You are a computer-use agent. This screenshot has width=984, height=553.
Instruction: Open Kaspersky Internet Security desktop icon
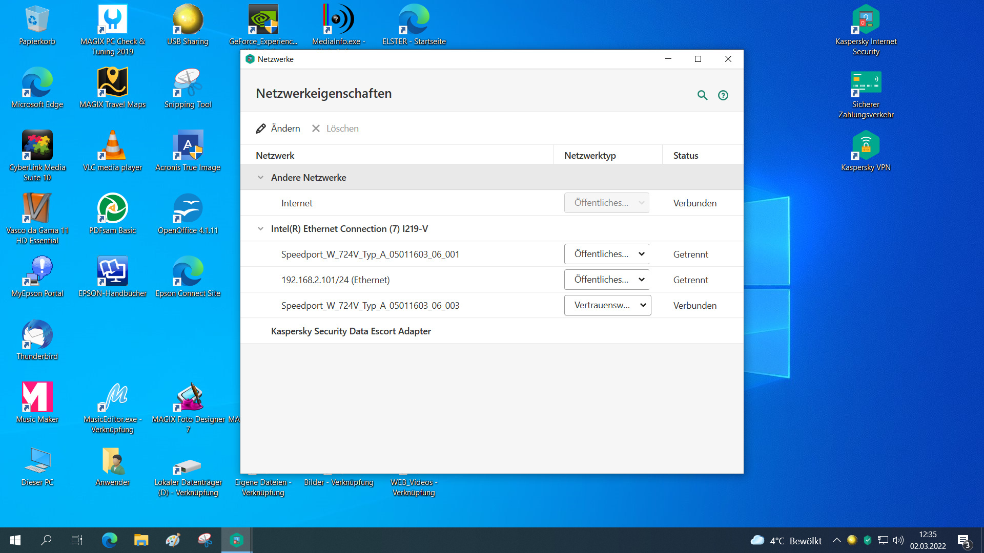(866, 30)
